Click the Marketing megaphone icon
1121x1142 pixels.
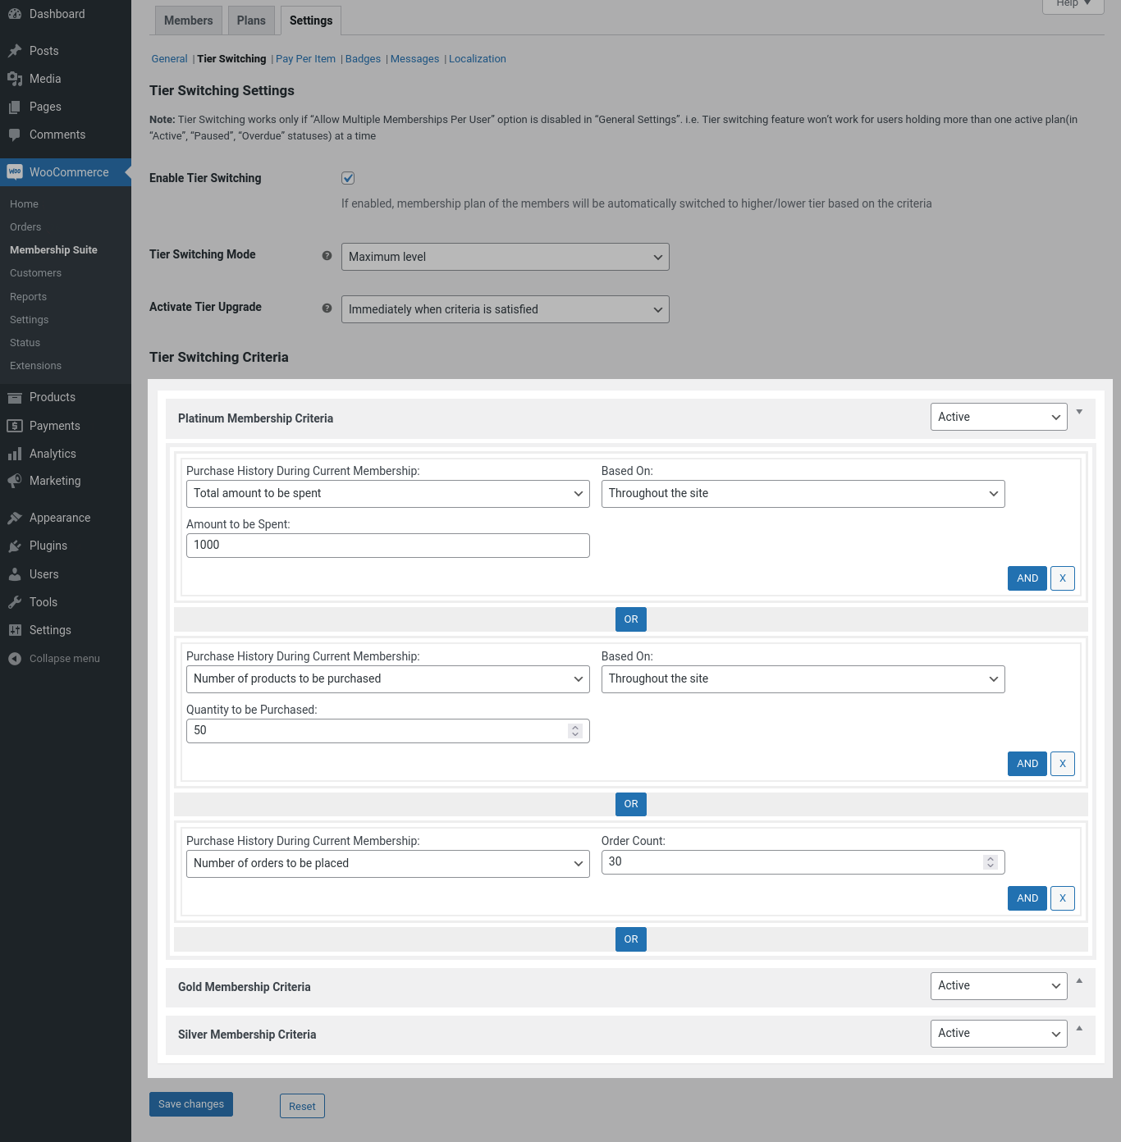(x=15, y=480)
